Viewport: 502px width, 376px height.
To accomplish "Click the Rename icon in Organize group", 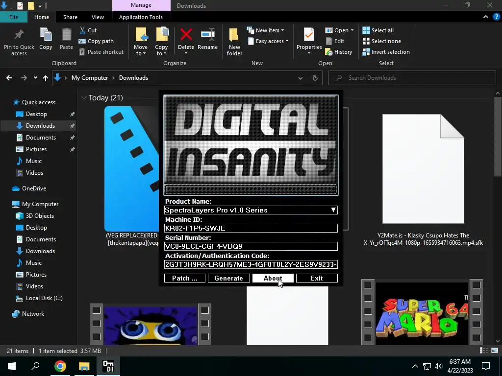I will coord(207,35).
